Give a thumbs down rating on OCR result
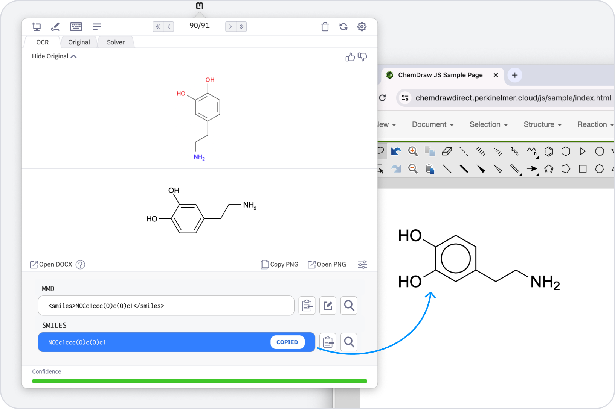The width and height of the screenshot is (615, 409). click(x=362, y=57)
